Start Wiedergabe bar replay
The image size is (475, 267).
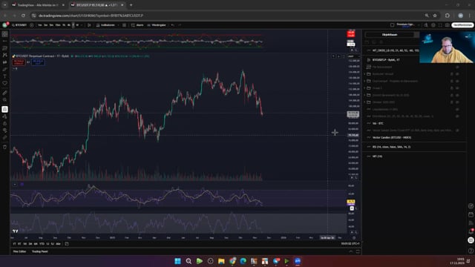(x=157, y=25)
